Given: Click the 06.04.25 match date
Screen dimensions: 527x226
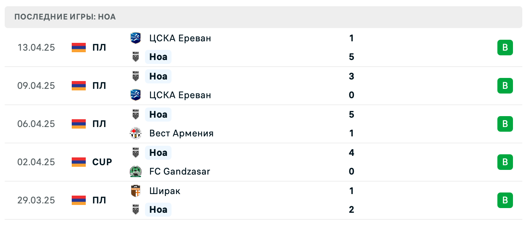Looking at the screenshot, I should point(36,124).
